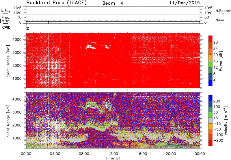
Task: Click the blue top segment of velocity color bar
Action: click(210, 98)
